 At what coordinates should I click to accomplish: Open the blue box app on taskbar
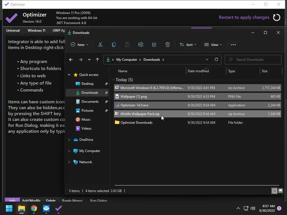click(x=46, y=208)
